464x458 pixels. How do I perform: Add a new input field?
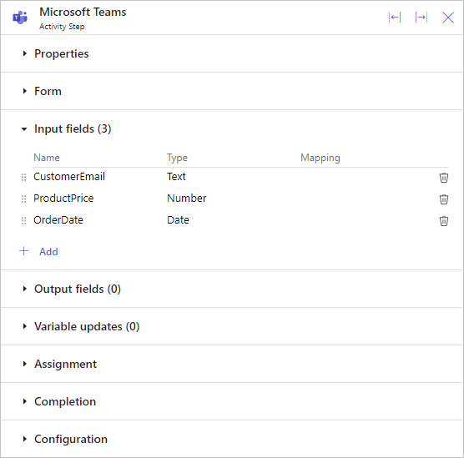coord(48,252)
